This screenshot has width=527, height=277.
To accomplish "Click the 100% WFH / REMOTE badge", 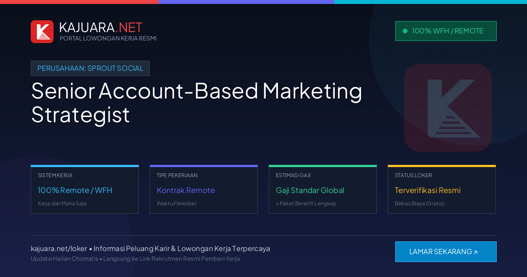I will pos(446,31).
